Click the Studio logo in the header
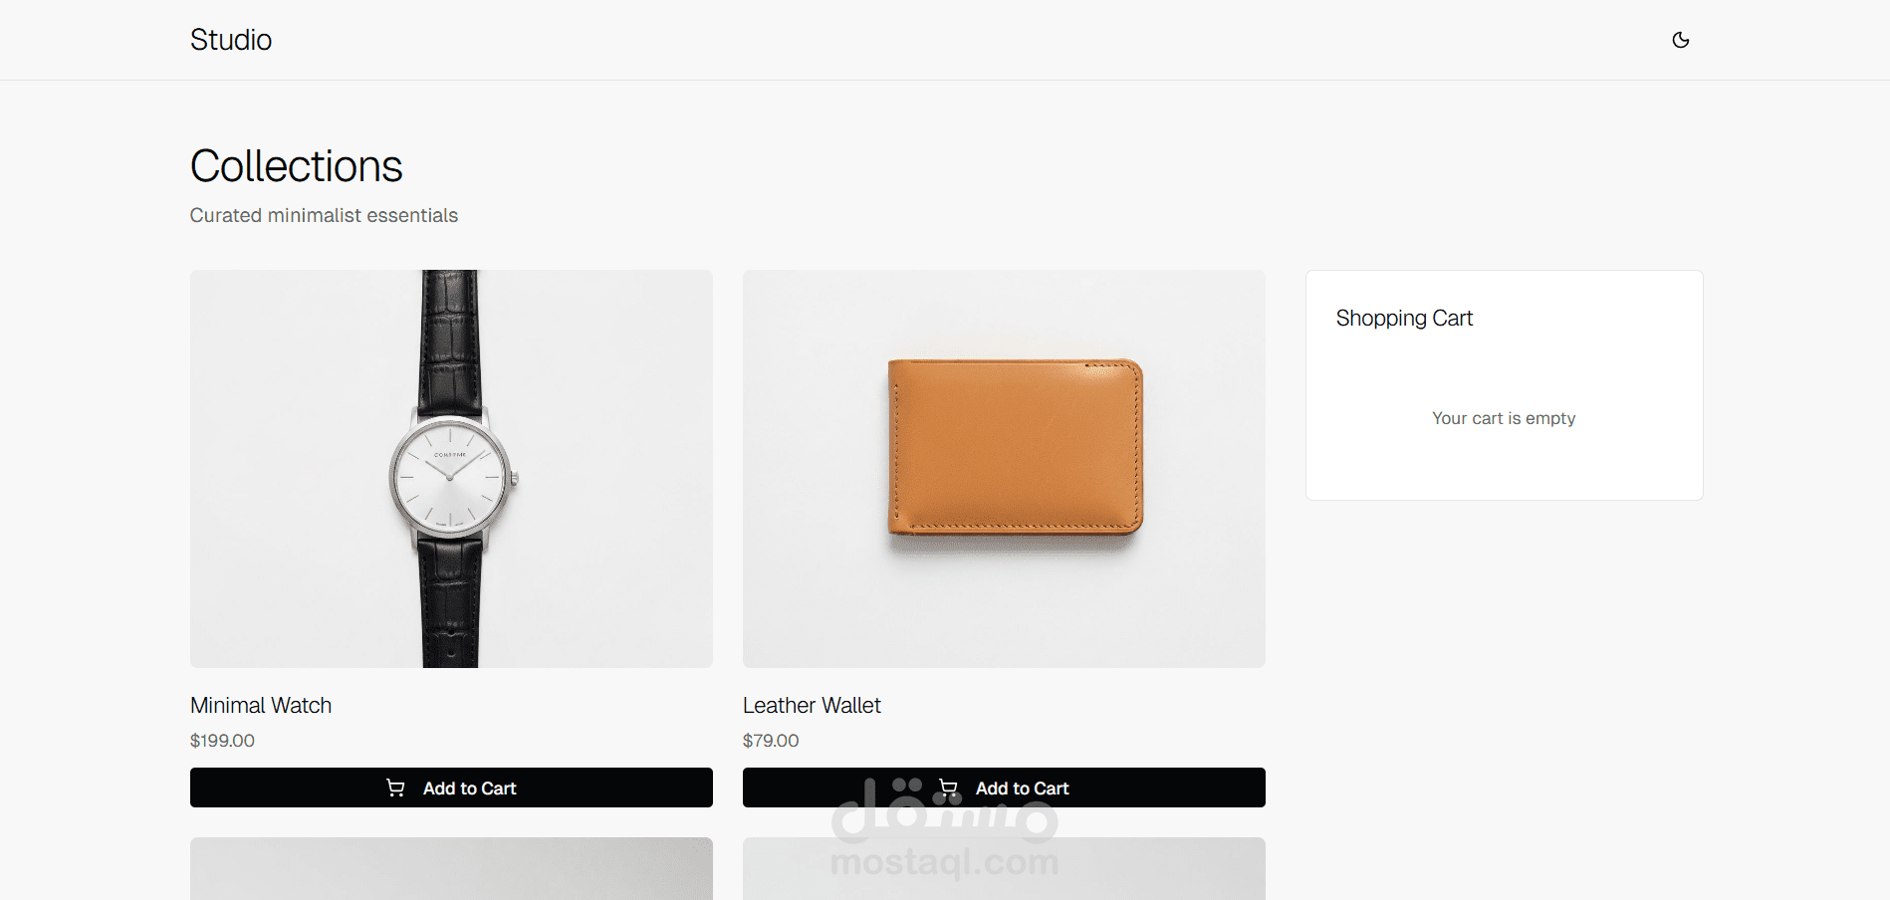 point(231,40)
